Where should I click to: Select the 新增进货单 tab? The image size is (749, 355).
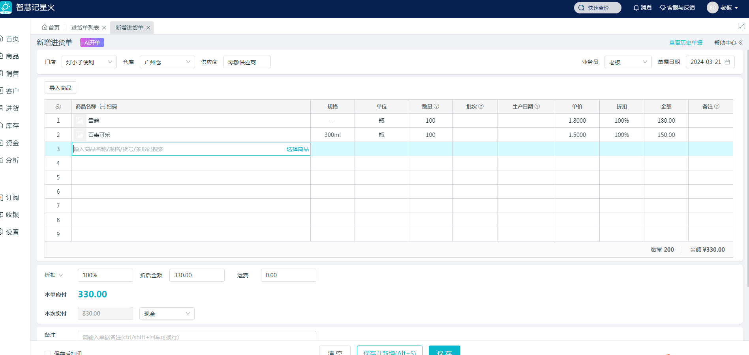(x=129, y=28)
